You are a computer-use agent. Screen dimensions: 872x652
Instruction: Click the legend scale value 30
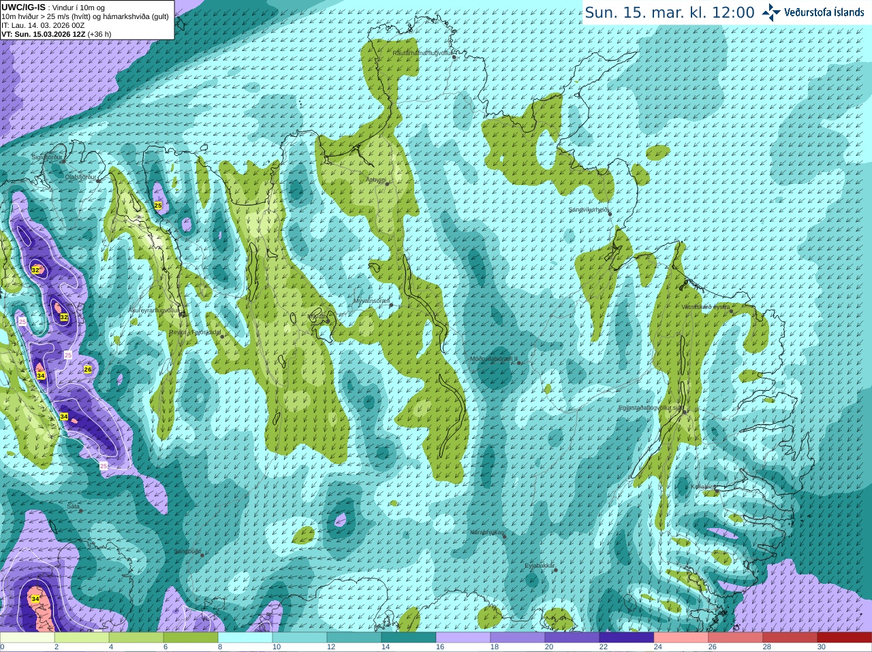822,647
